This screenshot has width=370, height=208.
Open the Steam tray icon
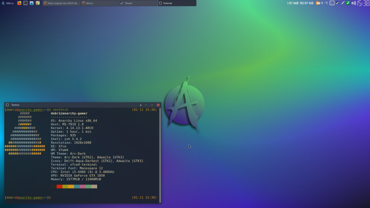coord(338,3)
